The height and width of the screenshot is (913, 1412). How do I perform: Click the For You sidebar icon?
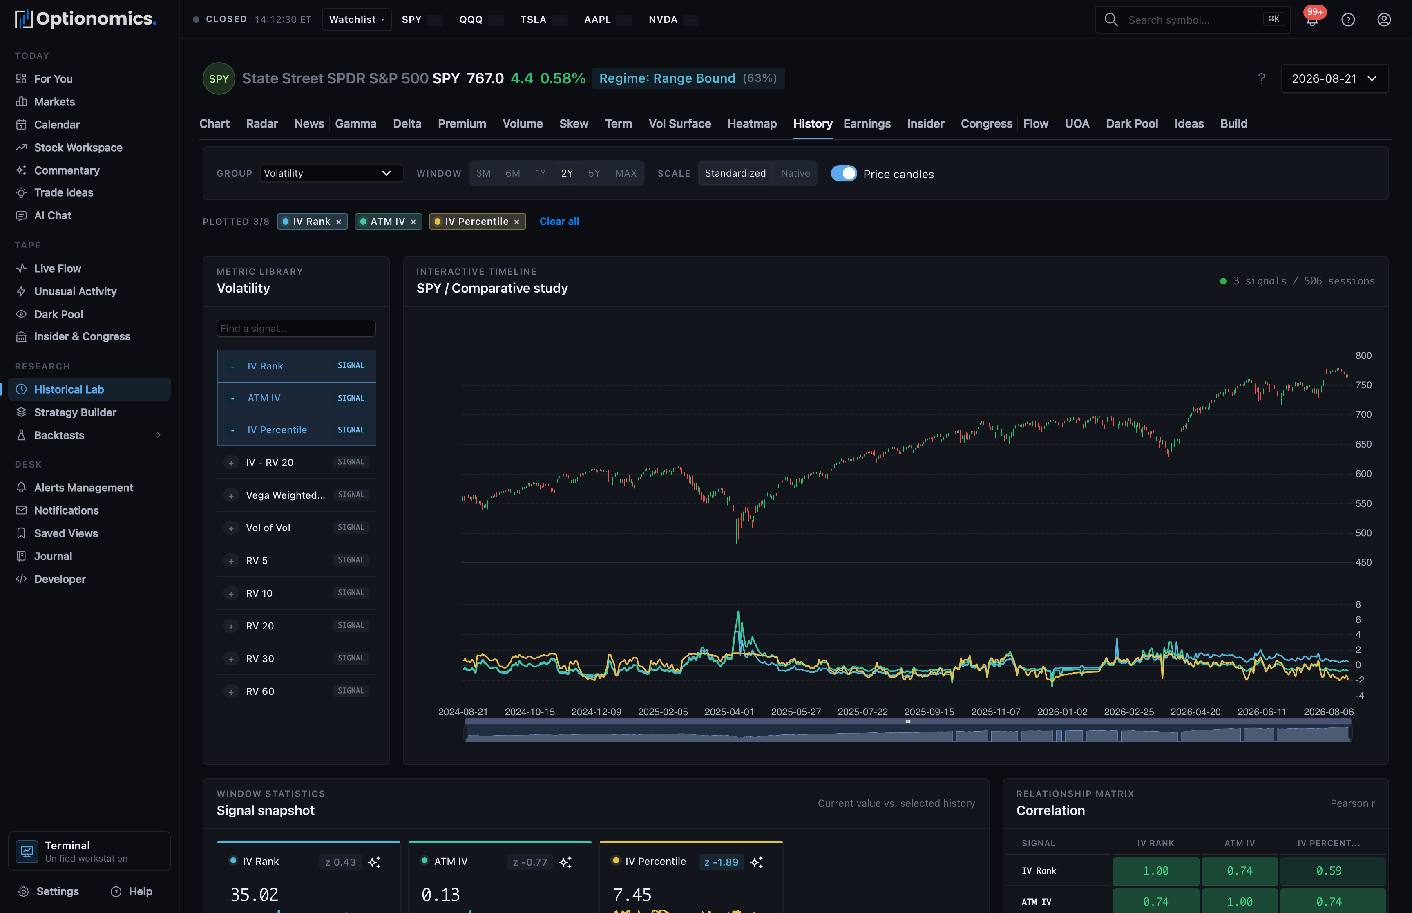[21, 79]
